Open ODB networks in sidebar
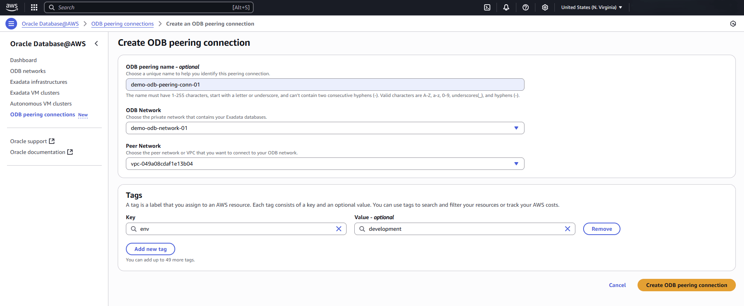Image resolution: width=744 pixels, height=306 pixels. tap(28, 71)
